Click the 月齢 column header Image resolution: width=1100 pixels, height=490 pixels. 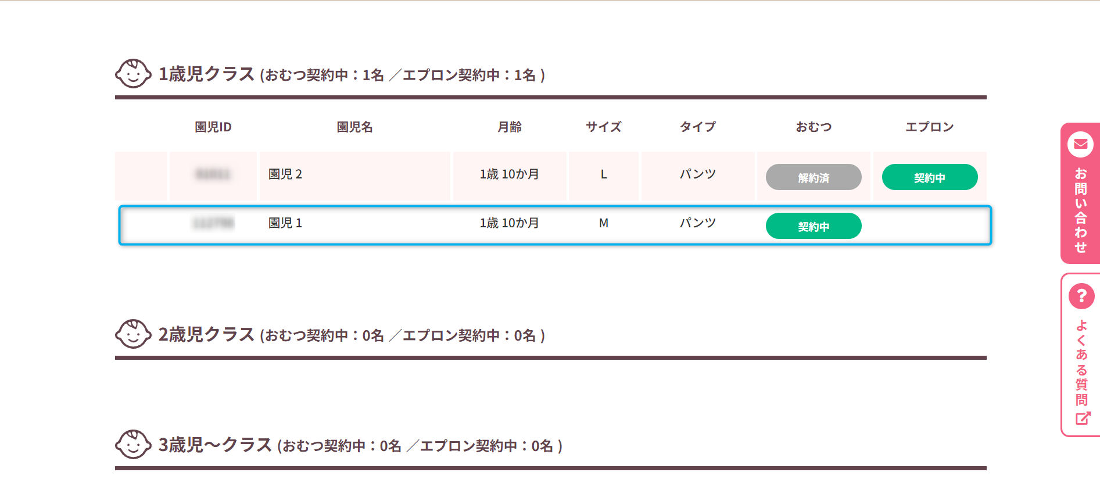point(509,127)
